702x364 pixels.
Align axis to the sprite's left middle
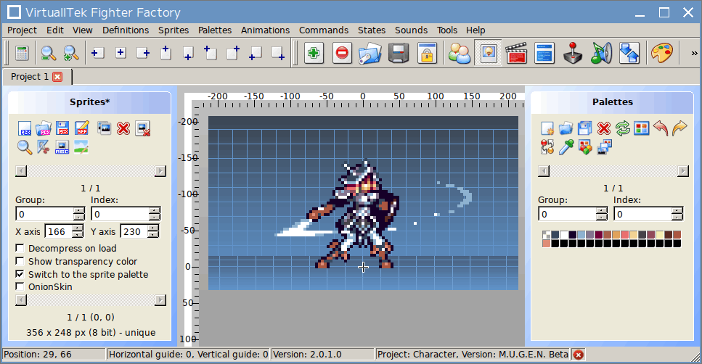[x=97, y=53]
